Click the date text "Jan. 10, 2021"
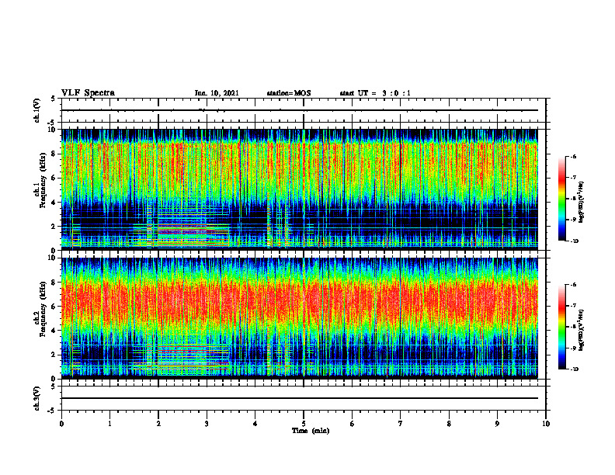 tap(217, 93)
